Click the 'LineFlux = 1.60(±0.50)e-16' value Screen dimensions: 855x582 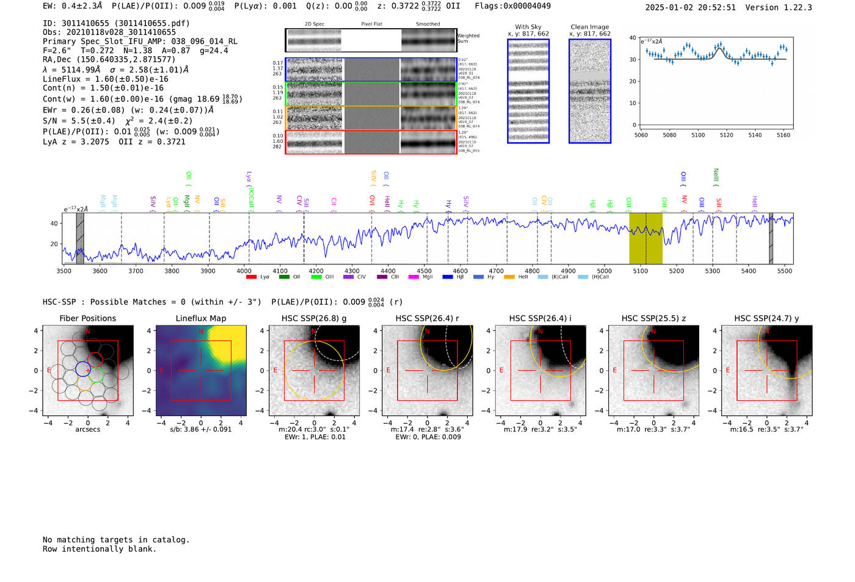pyautogui.click(x=106, y=79)
